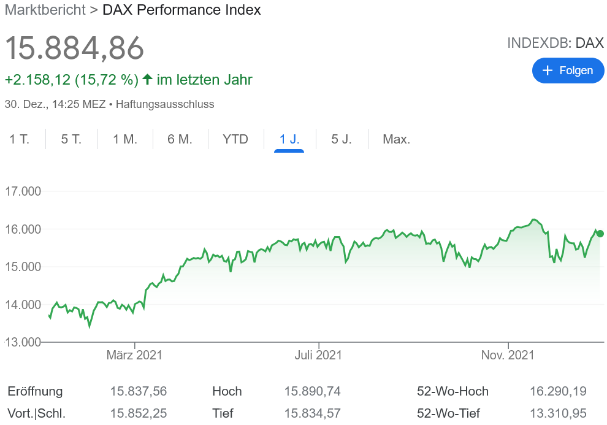Click the Folgen button
The height and width of the screenshot is (425, 607).
(x=568, y=71)
